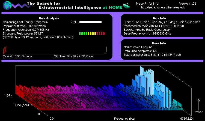The image size is (205, 121).
Task: Click "Data units completed: 13" line
Action: coord(140,51)
